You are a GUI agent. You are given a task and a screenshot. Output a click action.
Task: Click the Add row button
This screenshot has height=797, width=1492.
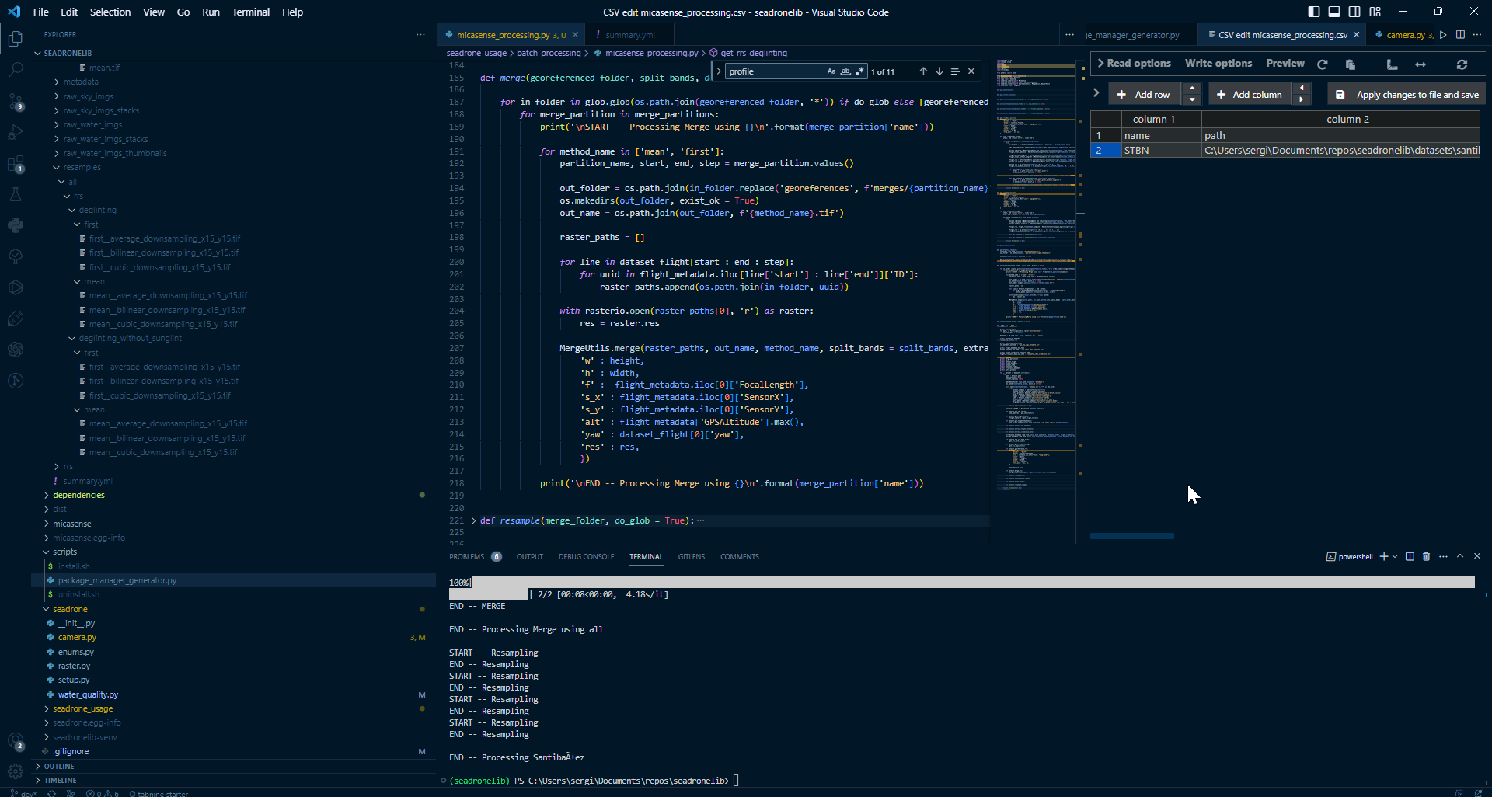[x=1143, y=95]
